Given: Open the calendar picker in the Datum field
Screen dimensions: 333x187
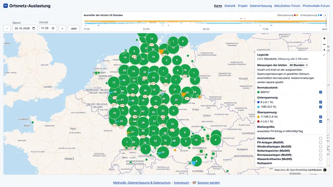Looking at the screenshot, I should coord(34,28).
